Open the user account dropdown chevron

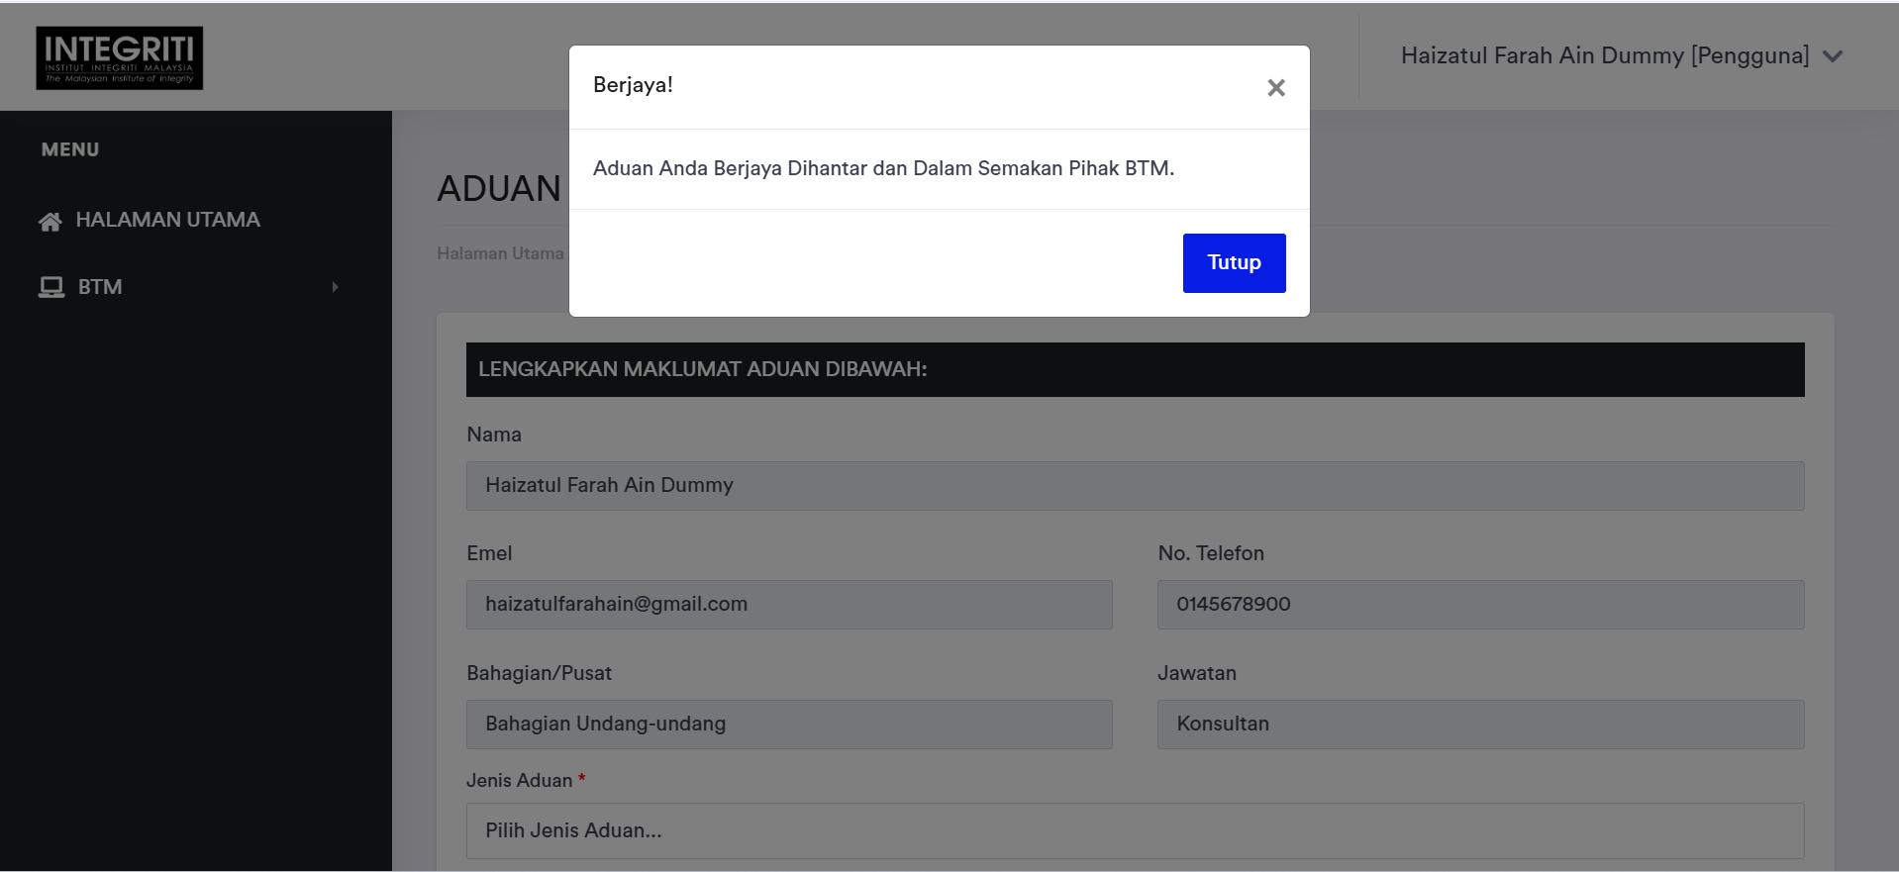pos(1833,56)
